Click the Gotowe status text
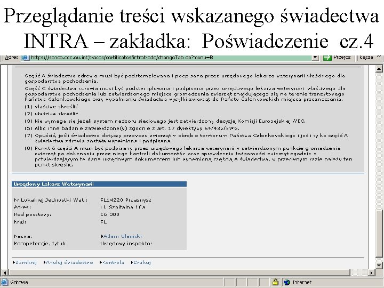 tap(19, 282)
